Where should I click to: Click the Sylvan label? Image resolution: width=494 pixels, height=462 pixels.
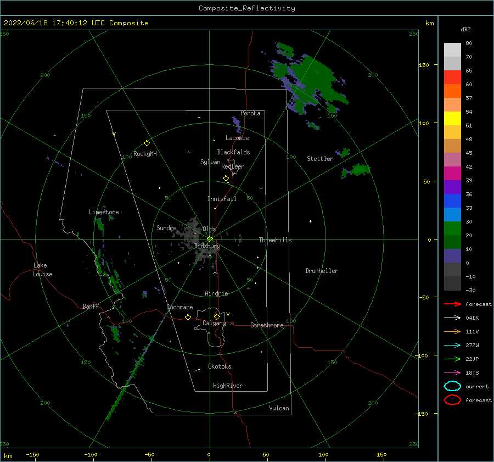pyautogui.click(x=210, y=162)
